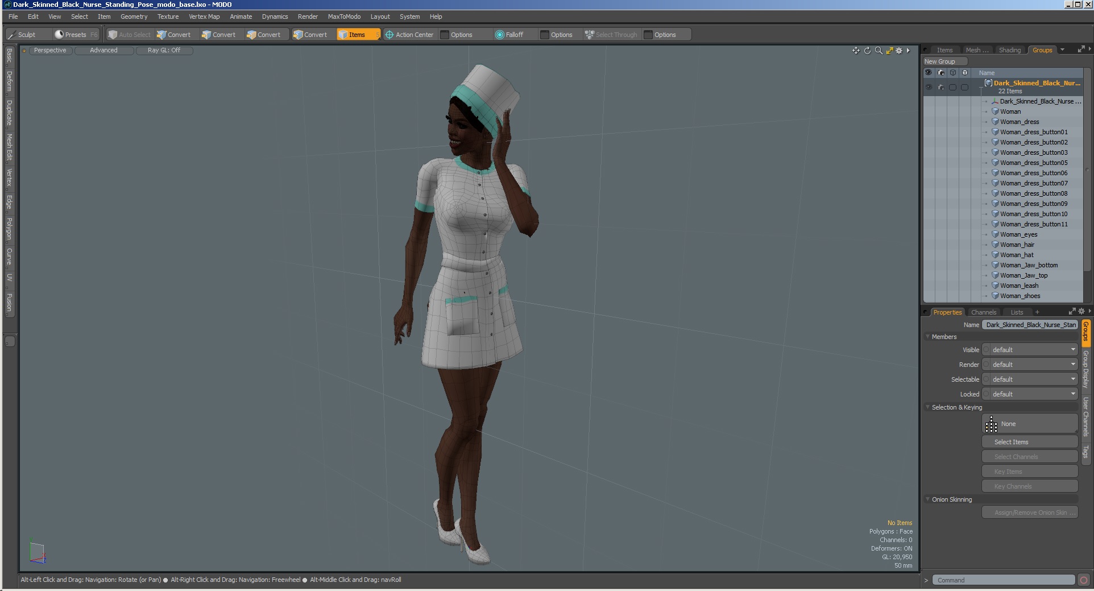Click the record button beside Command field
1094x591 pixels.
[1084, 580]
